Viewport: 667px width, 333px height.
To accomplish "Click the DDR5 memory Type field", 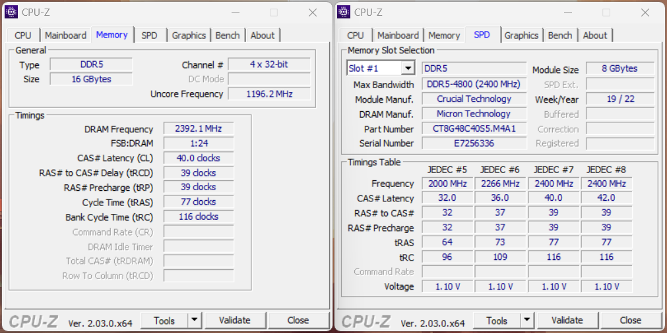I will (92, 64).
